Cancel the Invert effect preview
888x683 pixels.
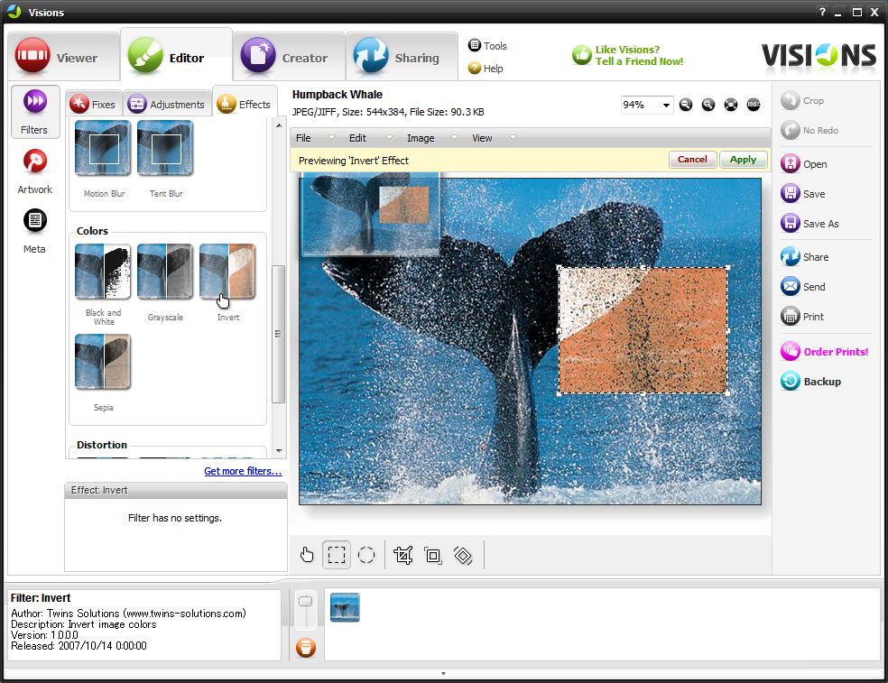tap(692, 160)
